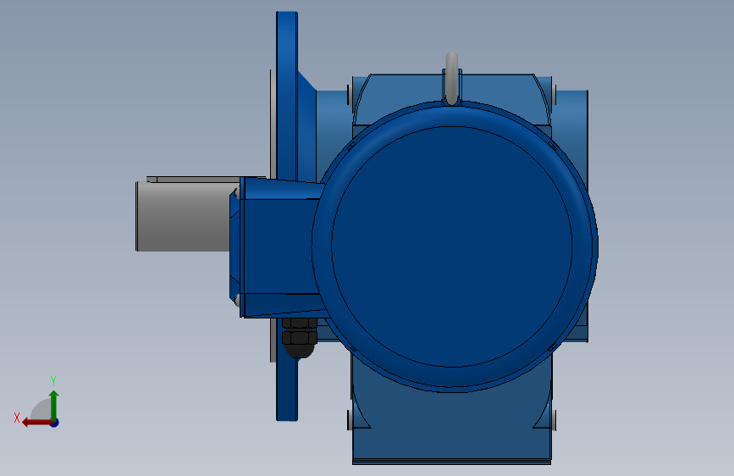Click the blue Z axis ball on the triad

pos(55,423)
